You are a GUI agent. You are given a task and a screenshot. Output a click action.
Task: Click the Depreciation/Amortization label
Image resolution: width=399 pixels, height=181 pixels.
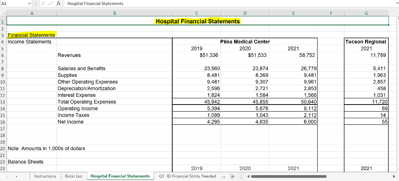click(x=115, y=89)
